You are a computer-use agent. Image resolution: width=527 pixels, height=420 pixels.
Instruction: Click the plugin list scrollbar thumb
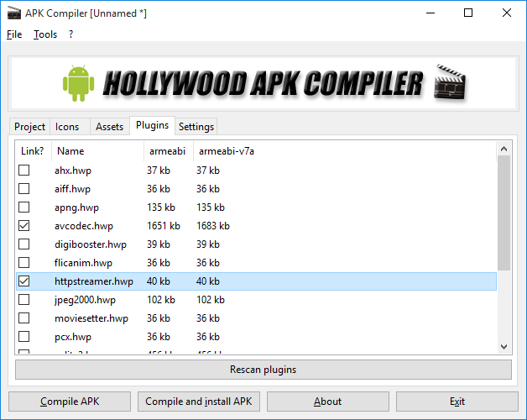pos(504,213)
